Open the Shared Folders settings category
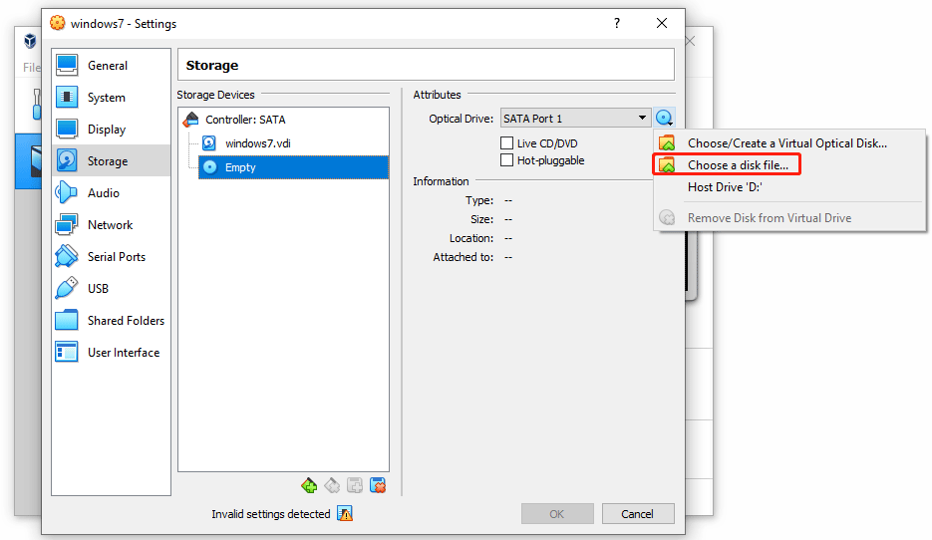932x540 pixels. click(x=112, y=320)
